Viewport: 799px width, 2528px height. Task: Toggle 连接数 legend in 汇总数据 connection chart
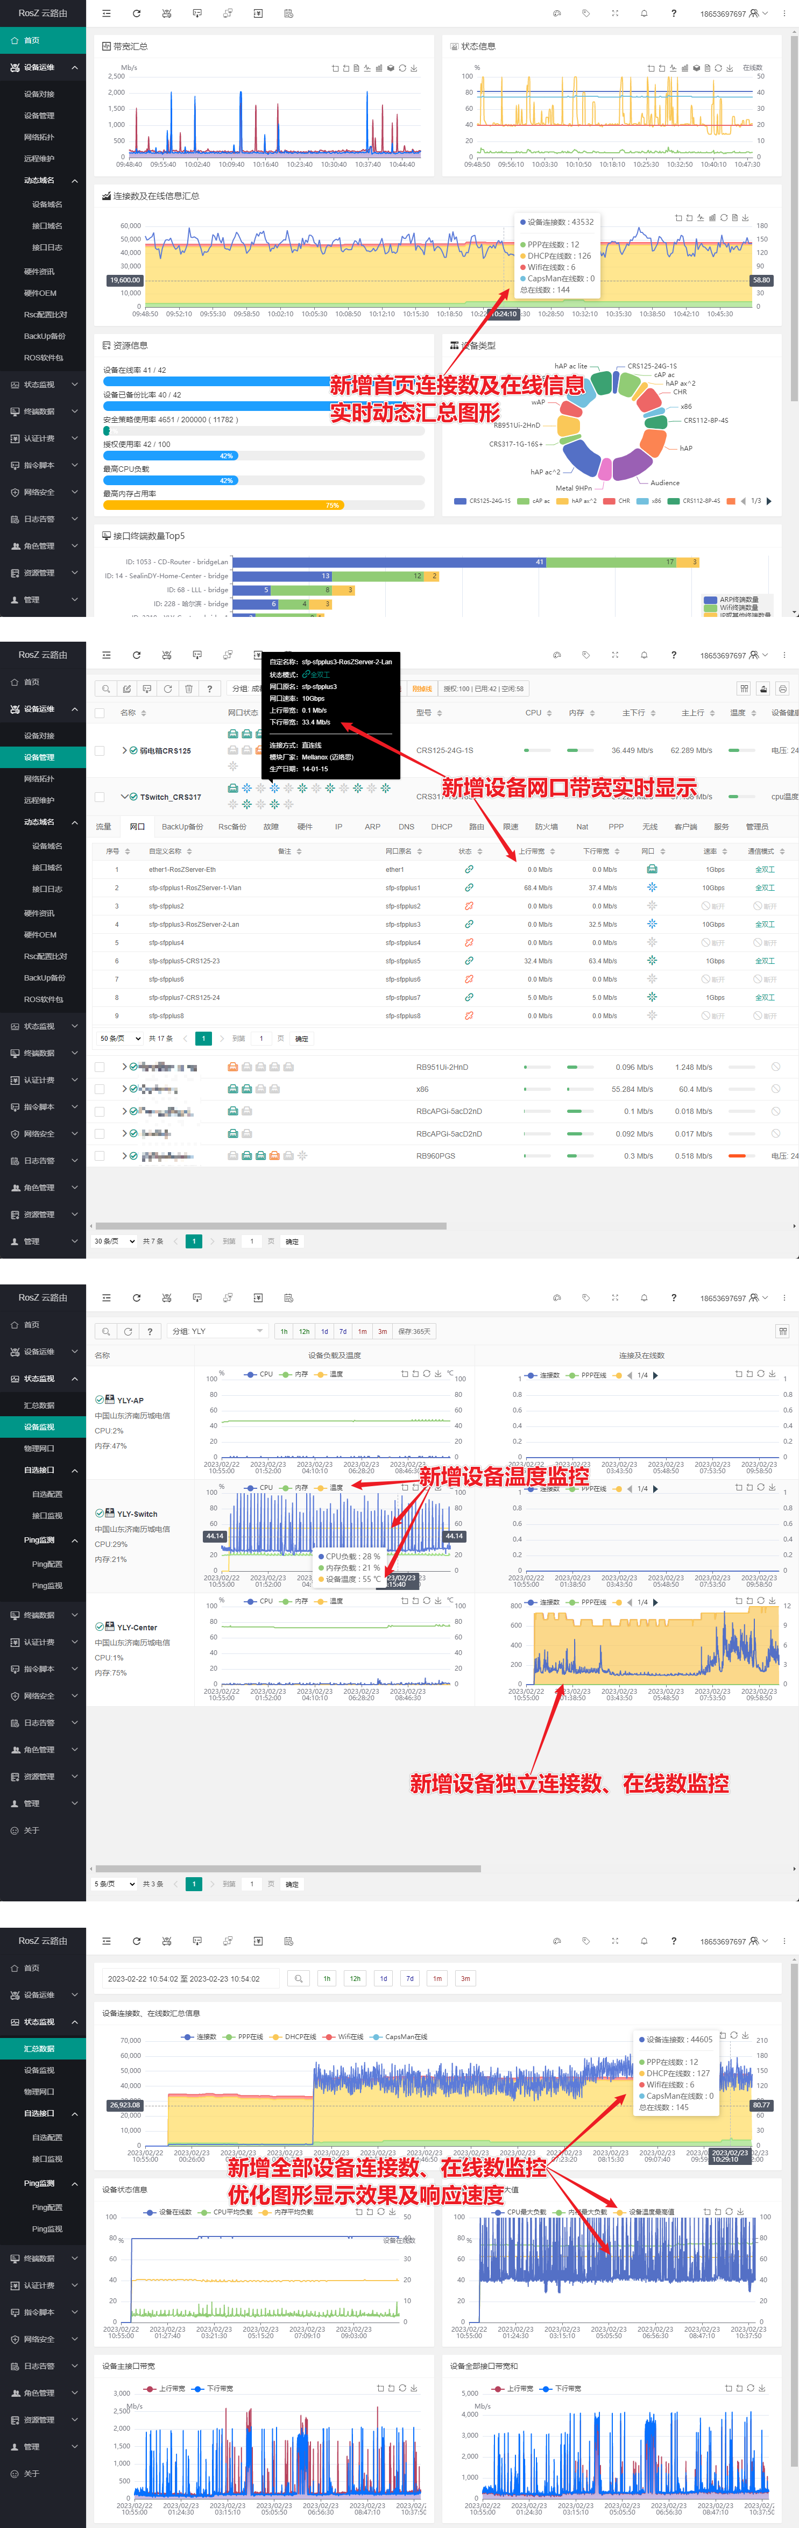pyautogui.click(x=199, y=2036)
